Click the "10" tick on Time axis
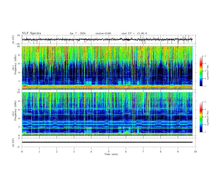This screenshot has height=170, width=220. click(195, 152)
